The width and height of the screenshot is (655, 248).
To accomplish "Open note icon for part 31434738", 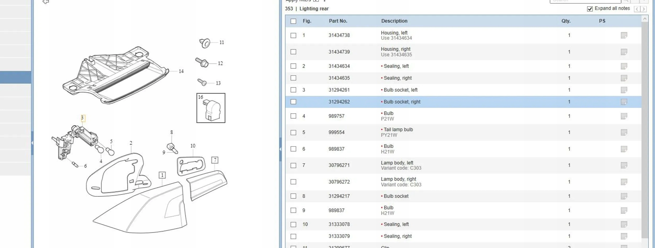I will click(x=624, y=35).
